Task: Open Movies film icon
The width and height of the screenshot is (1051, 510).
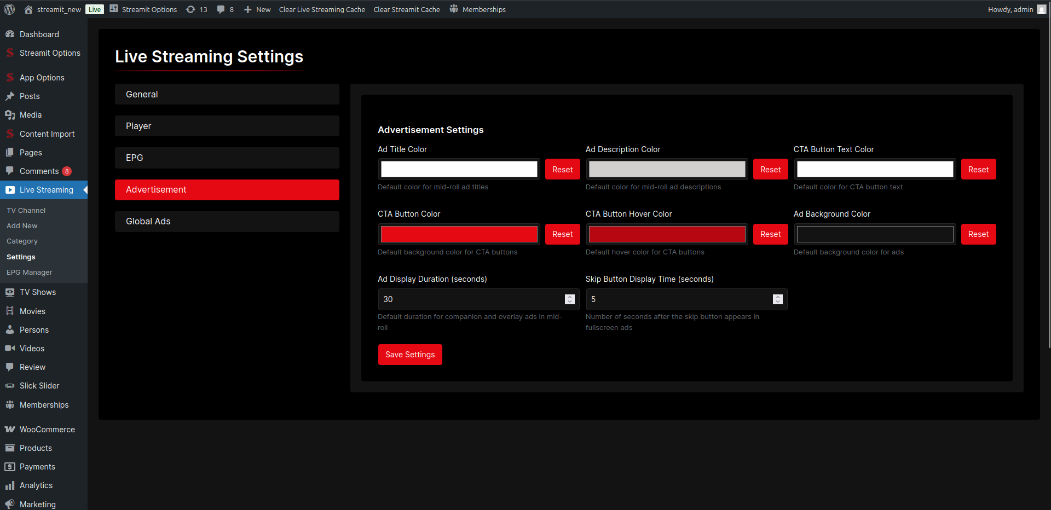Action: [10, 311]
